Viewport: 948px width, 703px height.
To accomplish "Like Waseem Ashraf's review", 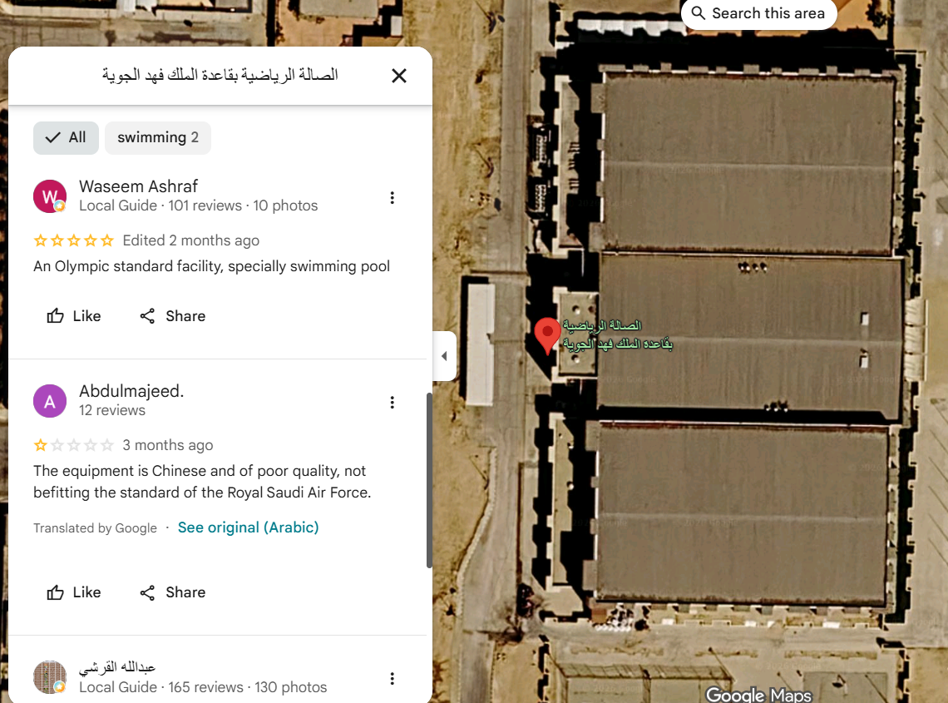I will [x=74, y=316].
